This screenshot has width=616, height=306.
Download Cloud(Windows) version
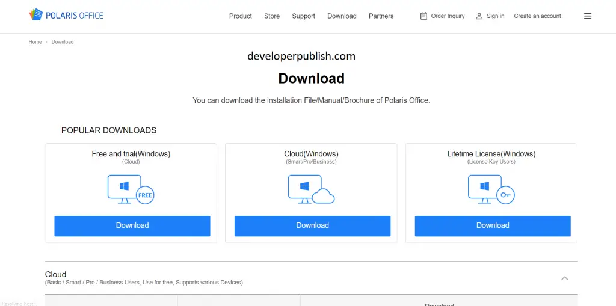tap(312, 225)
